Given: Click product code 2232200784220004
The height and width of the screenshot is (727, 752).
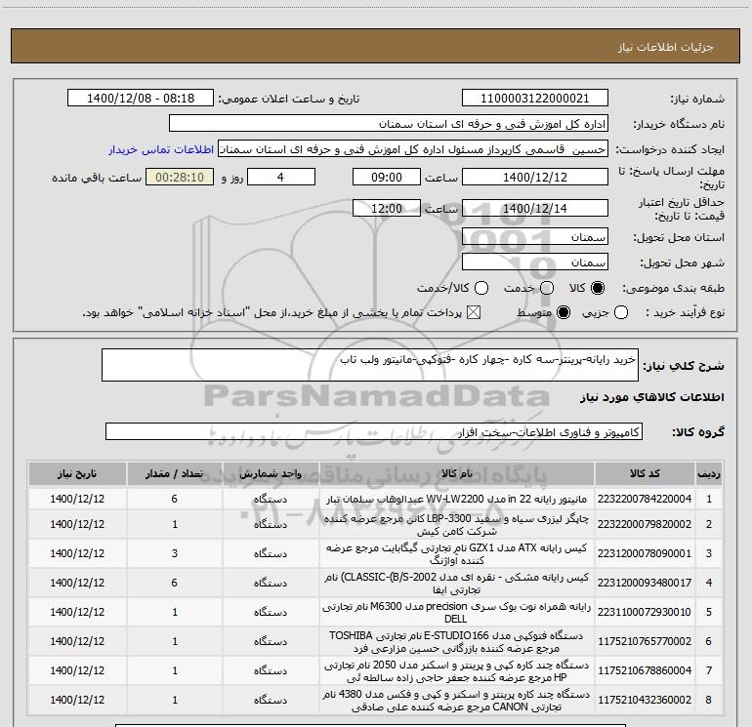Looking at the screenshot, I should coord(645,499).
